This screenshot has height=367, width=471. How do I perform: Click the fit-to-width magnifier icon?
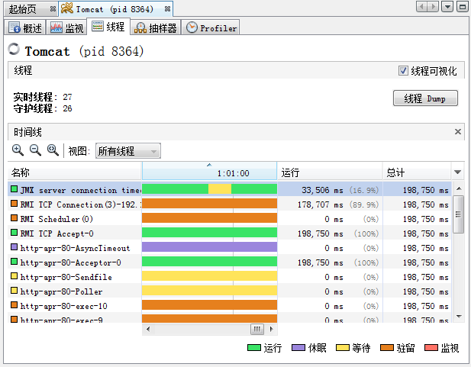(x=53, y=150)
